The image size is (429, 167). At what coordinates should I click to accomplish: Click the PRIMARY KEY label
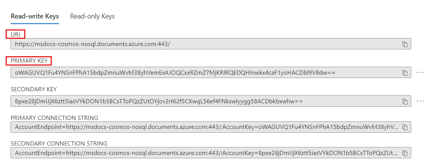pyautogui.click(x=29, y=61)
